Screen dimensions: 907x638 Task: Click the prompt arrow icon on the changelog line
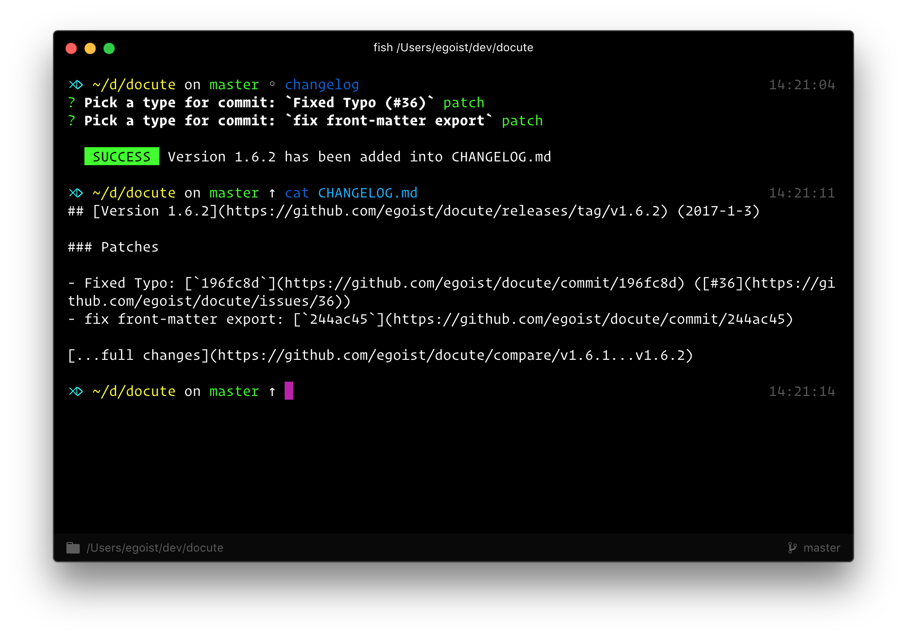coord(76,84)
